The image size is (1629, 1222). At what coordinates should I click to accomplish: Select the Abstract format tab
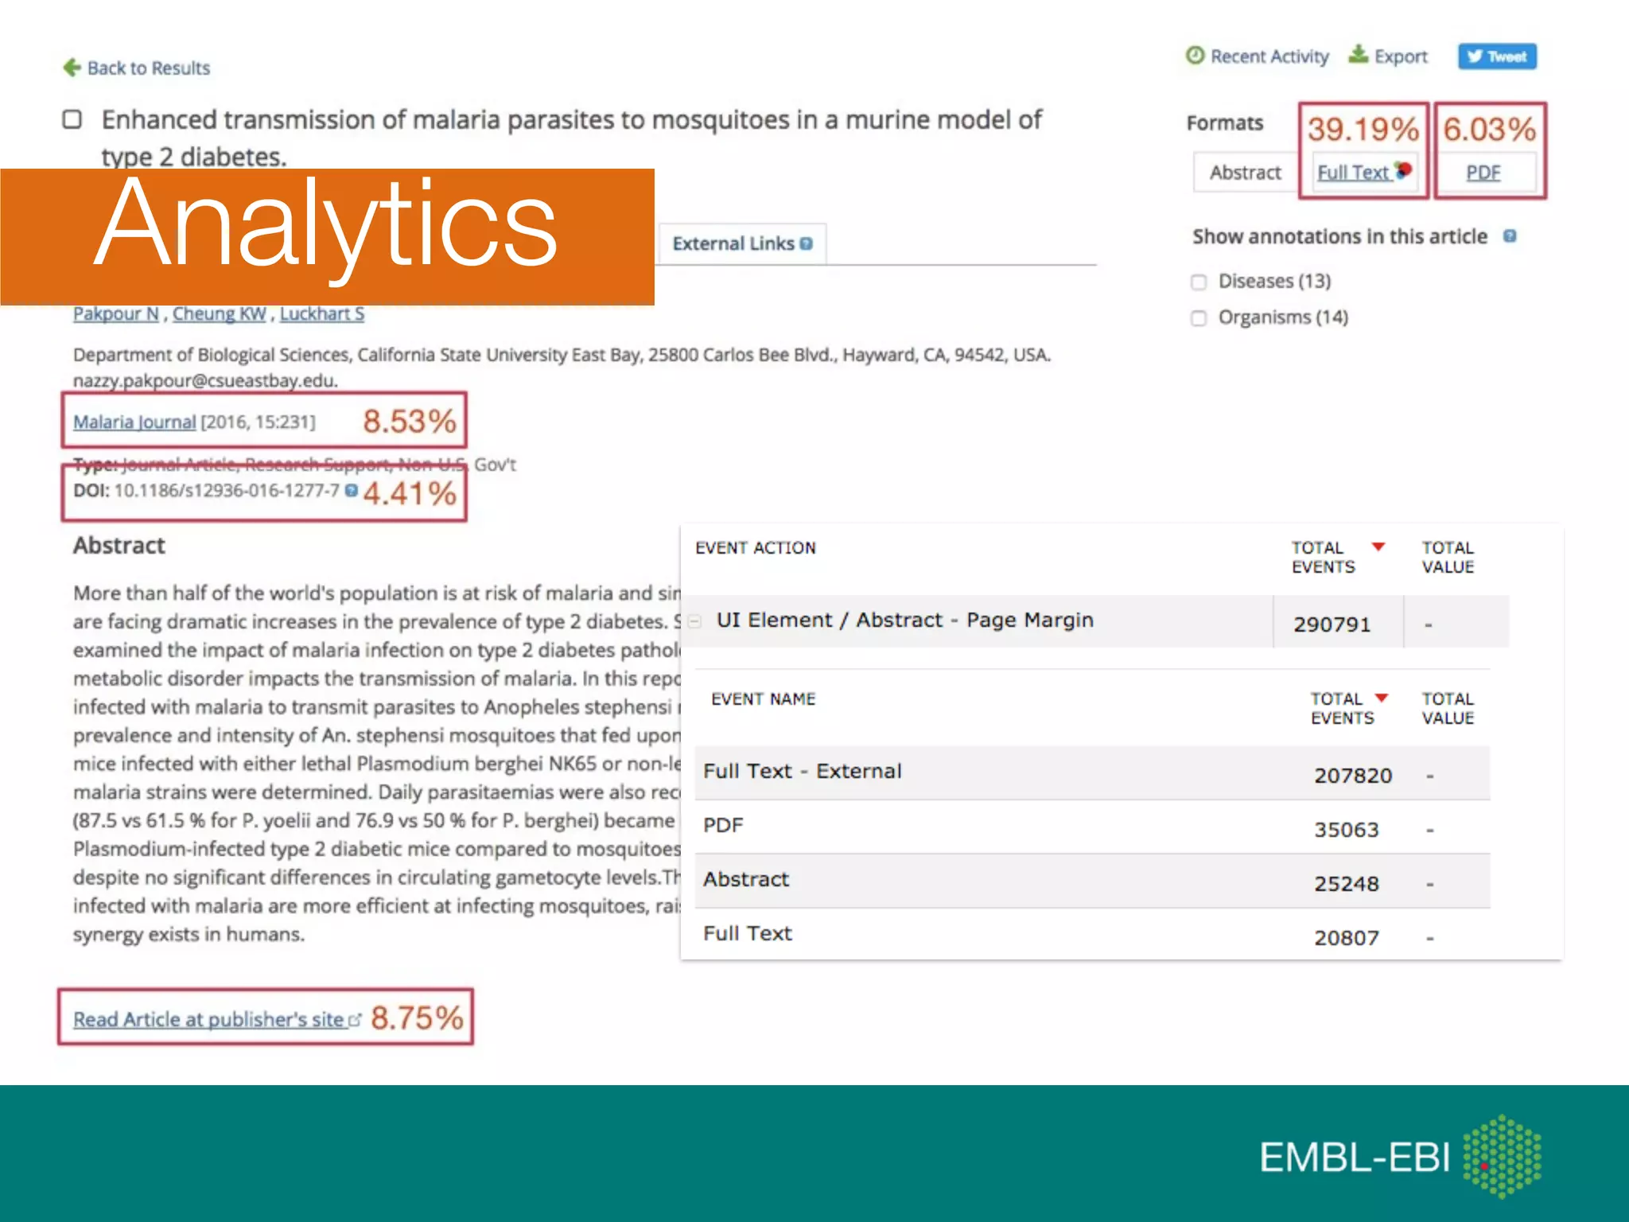(1245, 172)
